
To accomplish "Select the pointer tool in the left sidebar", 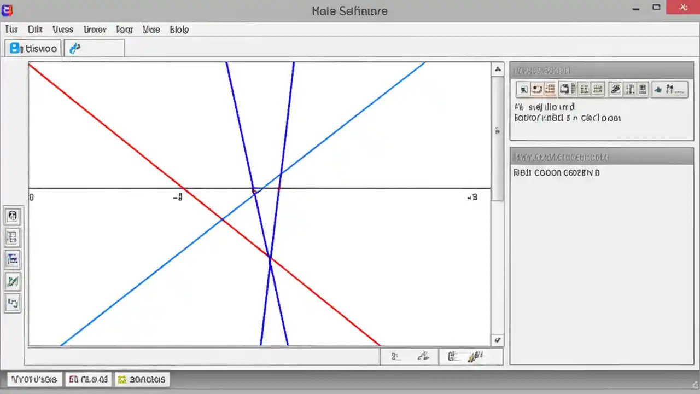I will 13,215.
